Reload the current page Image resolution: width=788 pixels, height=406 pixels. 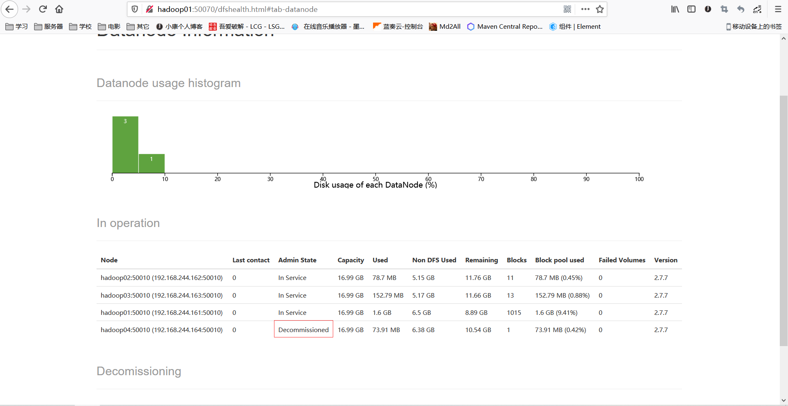(43, 9)
